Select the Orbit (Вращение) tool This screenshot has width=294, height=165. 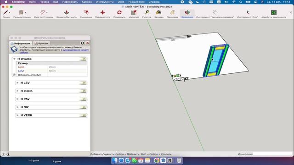tap(187, 12)
